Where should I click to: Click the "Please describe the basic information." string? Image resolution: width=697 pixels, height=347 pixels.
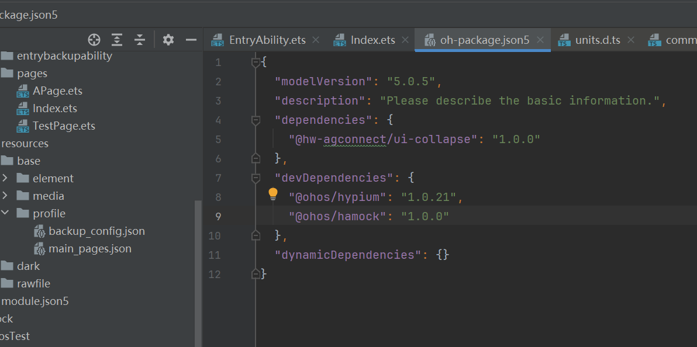(x=520, y=101)
